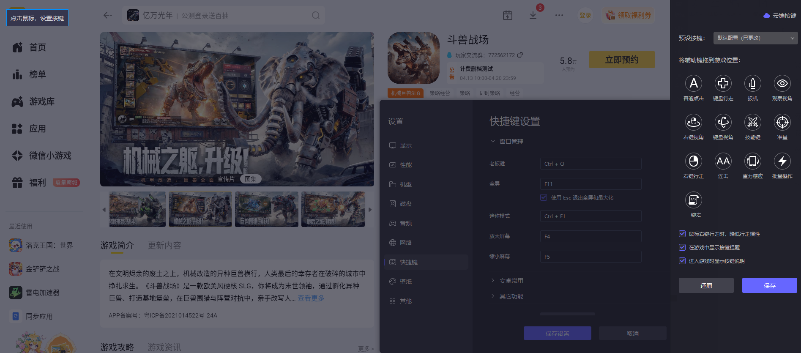Edit the 缩小屏幕 F5 shortcut field
801x353 pixels.
(x=591, y=257)
